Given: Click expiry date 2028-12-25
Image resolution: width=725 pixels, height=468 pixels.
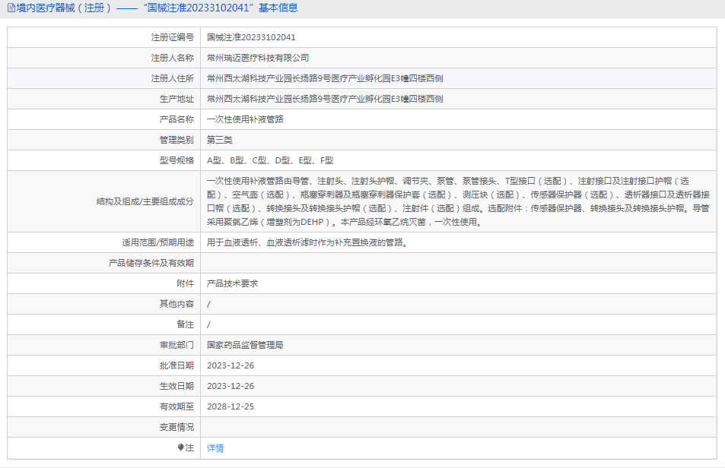Looking at the screenshot, I should (x=231, y=406).
